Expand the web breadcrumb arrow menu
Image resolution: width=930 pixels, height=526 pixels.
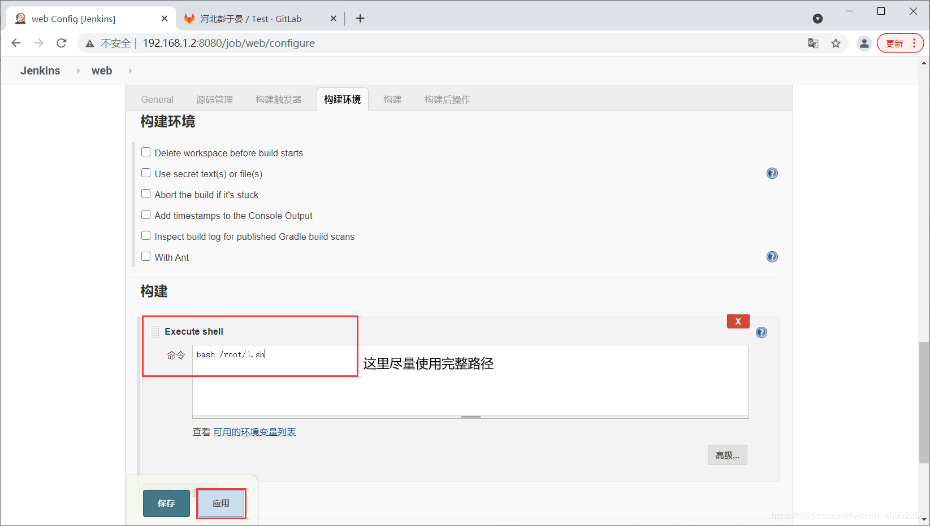coord(130,71)
